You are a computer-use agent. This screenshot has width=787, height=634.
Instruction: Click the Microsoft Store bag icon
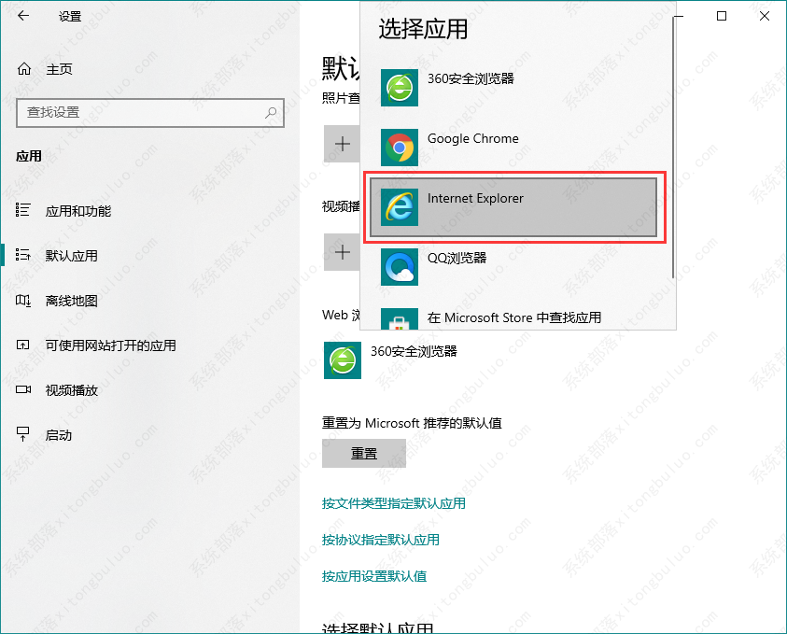[x=400, y=320]
